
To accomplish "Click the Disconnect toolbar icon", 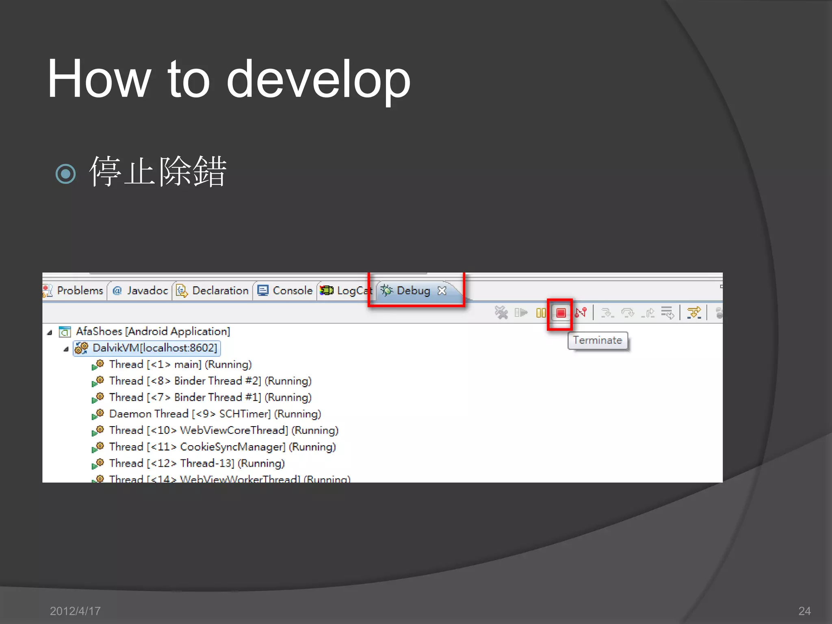I will click(x=581, y=313).
